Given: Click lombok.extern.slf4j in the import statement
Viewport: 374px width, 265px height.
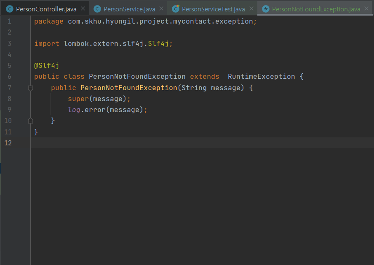Looking at the screenshot, I should coord(104,44).
